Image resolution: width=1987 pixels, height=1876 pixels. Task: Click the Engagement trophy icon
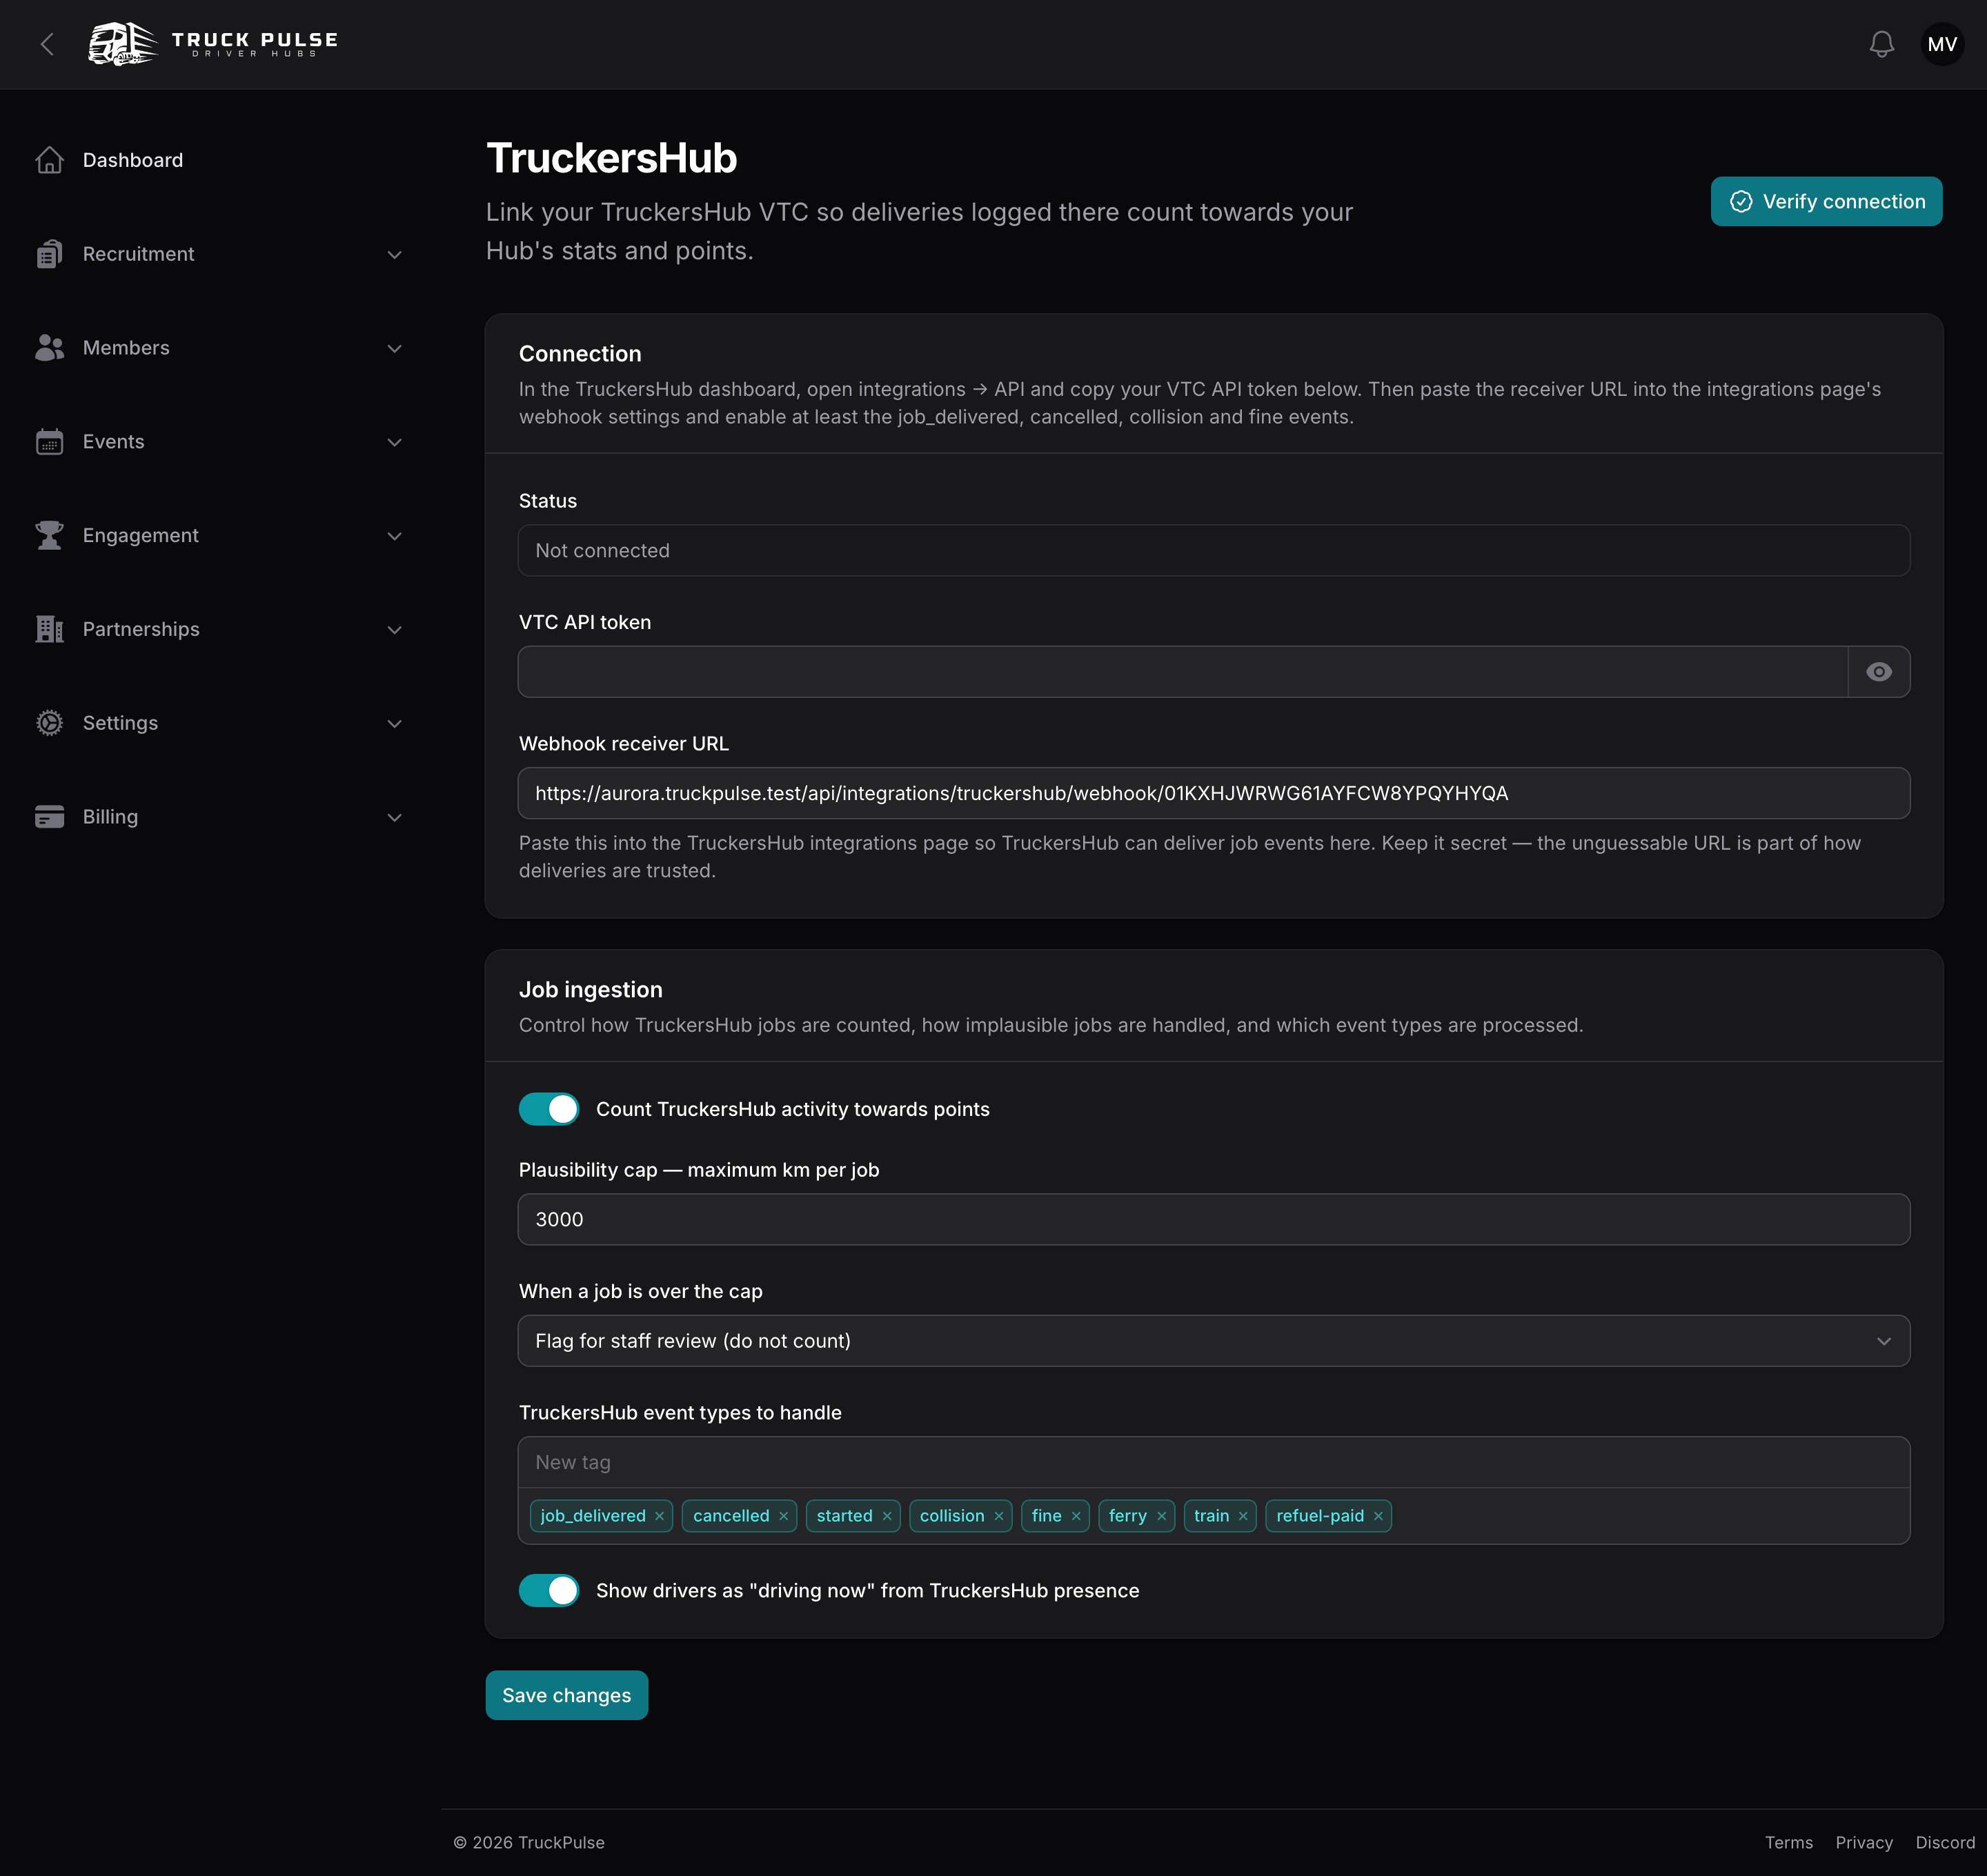[x=49, y=536]
